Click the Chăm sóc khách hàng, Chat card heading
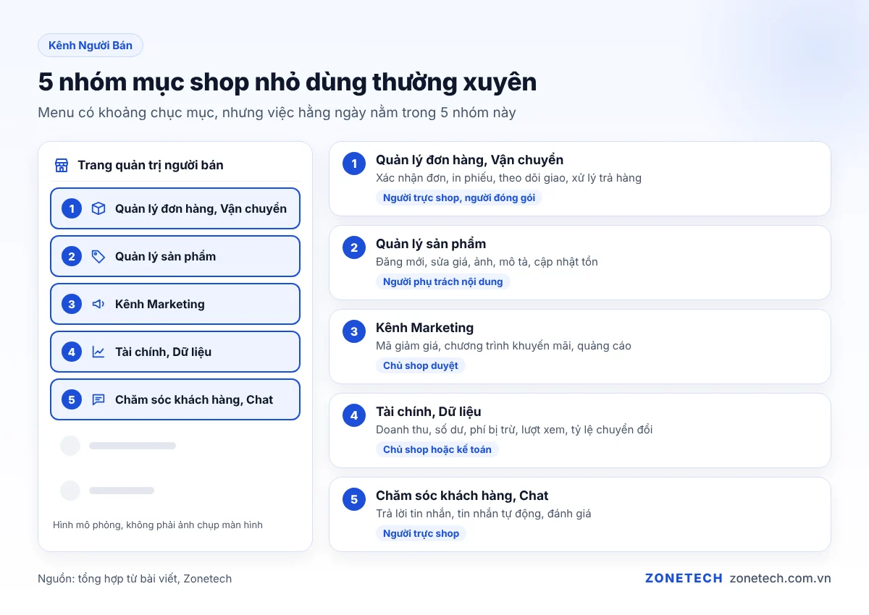The width and height of the screenshot is (869, 615). (462, 496)
